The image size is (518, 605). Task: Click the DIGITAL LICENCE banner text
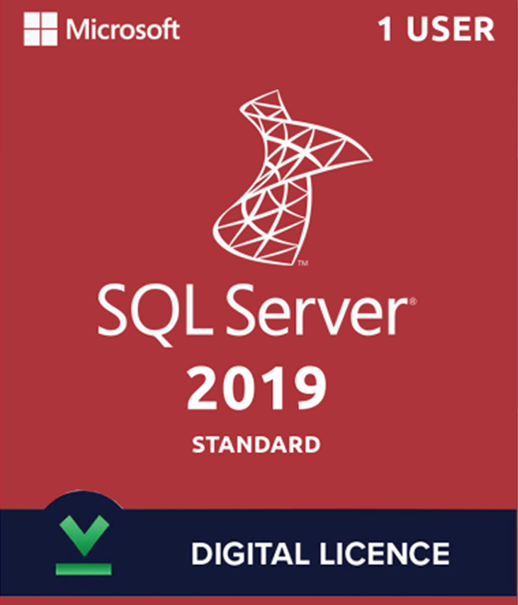(x=320, y=554)
